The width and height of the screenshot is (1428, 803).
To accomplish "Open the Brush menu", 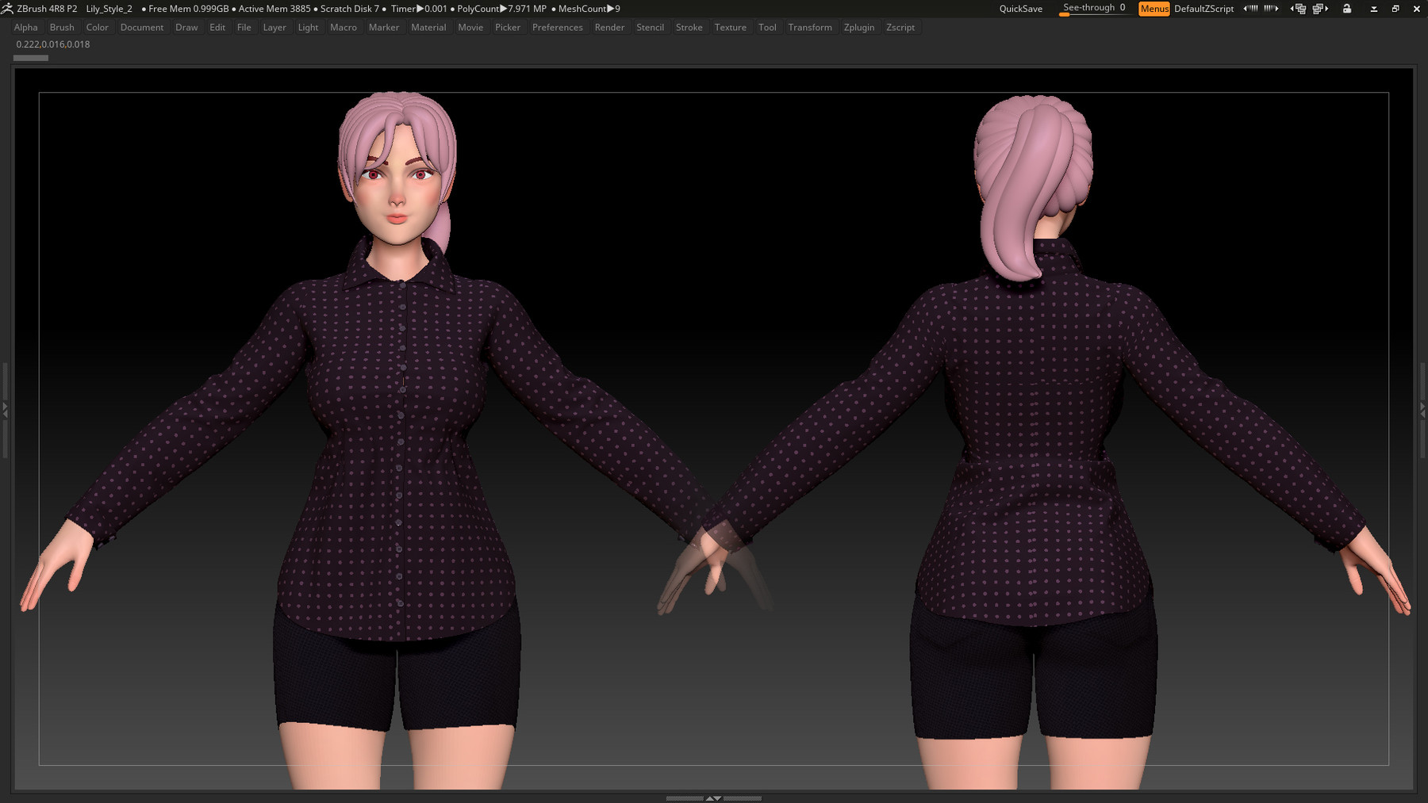I will pos(62,27).
